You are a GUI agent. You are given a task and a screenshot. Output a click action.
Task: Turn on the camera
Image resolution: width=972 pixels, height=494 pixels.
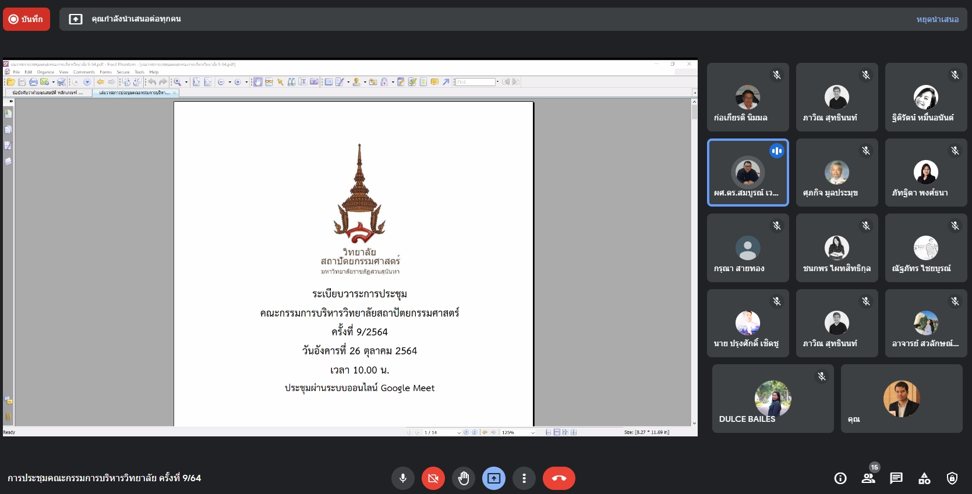pyautogui.click(x=433, y=478)
